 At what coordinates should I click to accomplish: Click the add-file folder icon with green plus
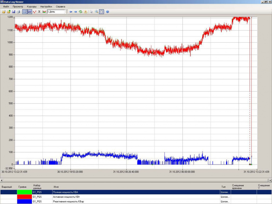coord(8,12)
